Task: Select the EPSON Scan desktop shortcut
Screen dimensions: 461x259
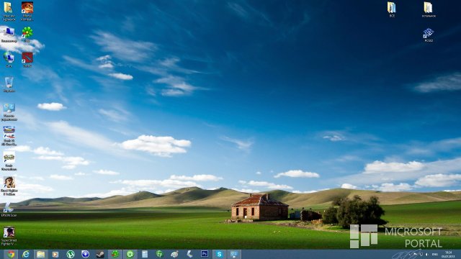Action: 9,210
